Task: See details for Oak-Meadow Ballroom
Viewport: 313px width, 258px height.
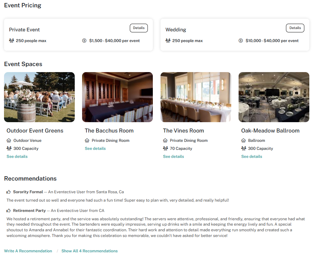Action: tap(252, 157)
